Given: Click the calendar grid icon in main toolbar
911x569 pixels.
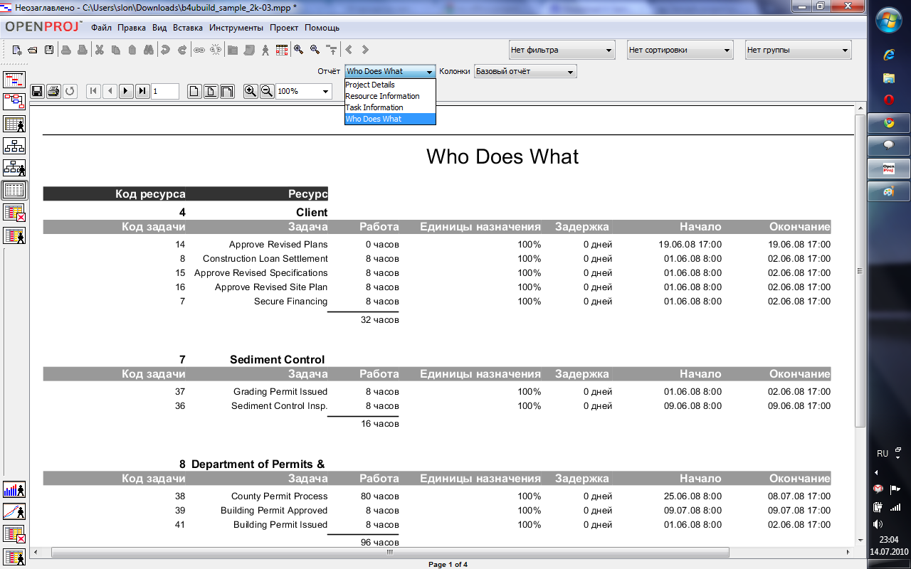Looking at the screenshot, I should [x=282, y=50].
